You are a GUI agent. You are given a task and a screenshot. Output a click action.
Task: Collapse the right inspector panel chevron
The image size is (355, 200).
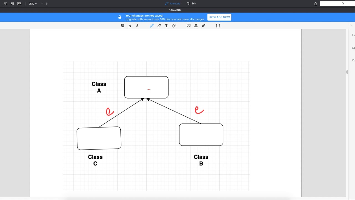pyautogui.click(x=351, y=26)
